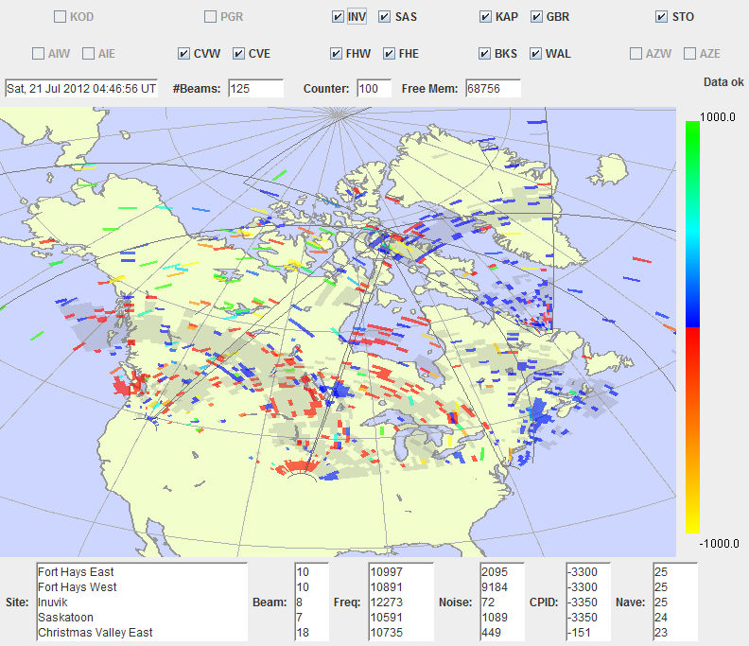The image size is (749, 646).
Task: Click beam value 18
Action: [x=303, y=633]
